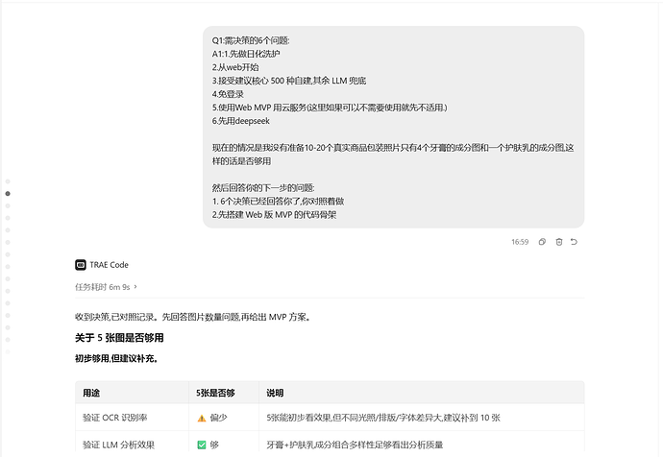Click the table header '说明'
The height and width of the screenshot is (457, 663).
(x=275, y=394)
